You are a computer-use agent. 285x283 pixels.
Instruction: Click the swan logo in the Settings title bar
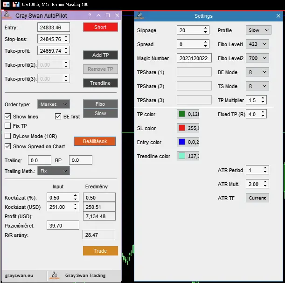(139, 15)
